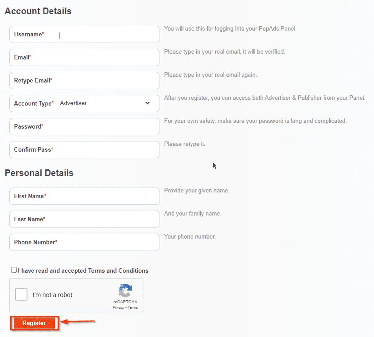The width and height of the screenshot is (374, 337).
Task: Click the "I'm not a robot" label
Action: coord(52,295)
